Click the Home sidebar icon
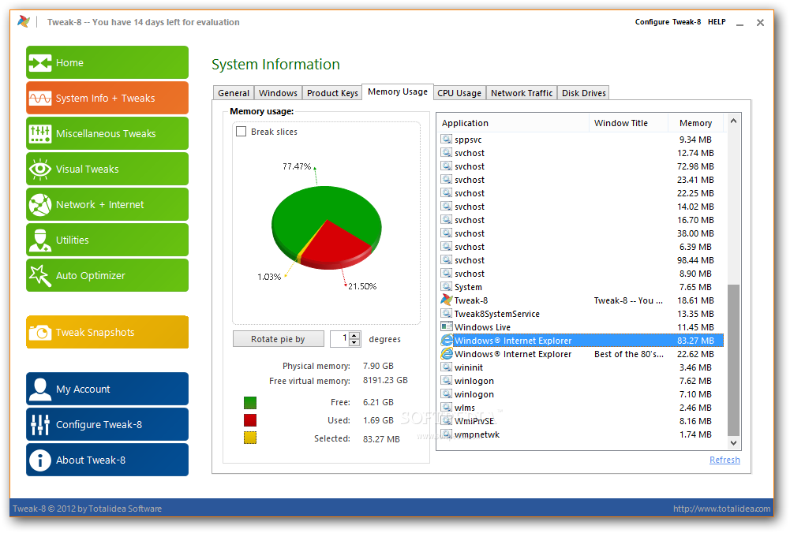Screen dimensions: 790x533 [39, 63]
